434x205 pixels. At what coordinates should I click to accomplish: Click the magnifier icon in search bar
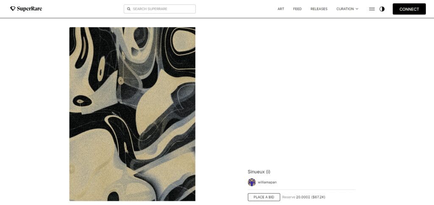click(x=129, y=9)
